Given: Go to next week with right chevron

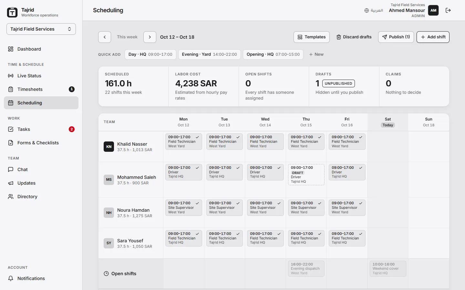Looking at the screenshot, I should pyautogui.click(x=150, y=37).
